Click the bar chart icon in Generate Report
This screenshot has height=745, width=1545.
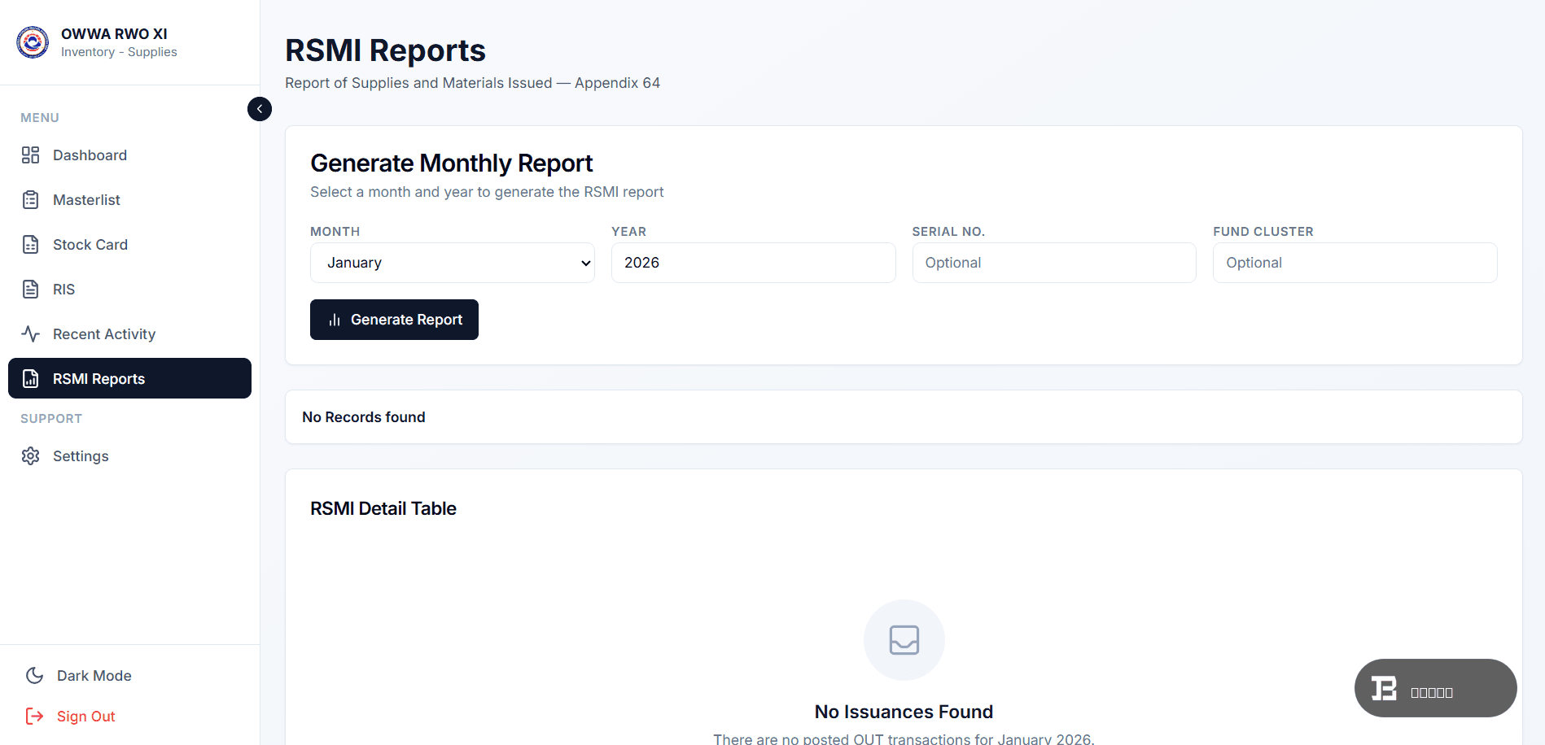(335, 320)
